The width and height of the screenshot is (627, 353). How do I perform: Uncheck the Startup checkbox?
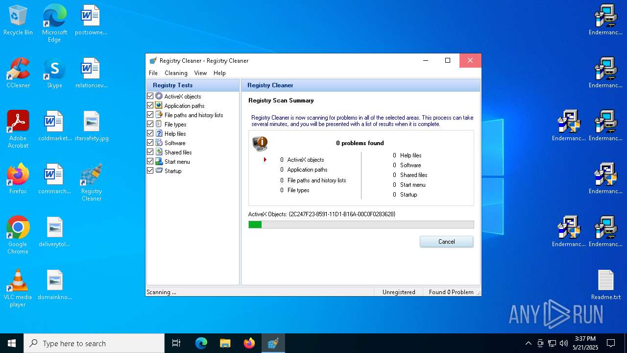[x=150, y=171]
